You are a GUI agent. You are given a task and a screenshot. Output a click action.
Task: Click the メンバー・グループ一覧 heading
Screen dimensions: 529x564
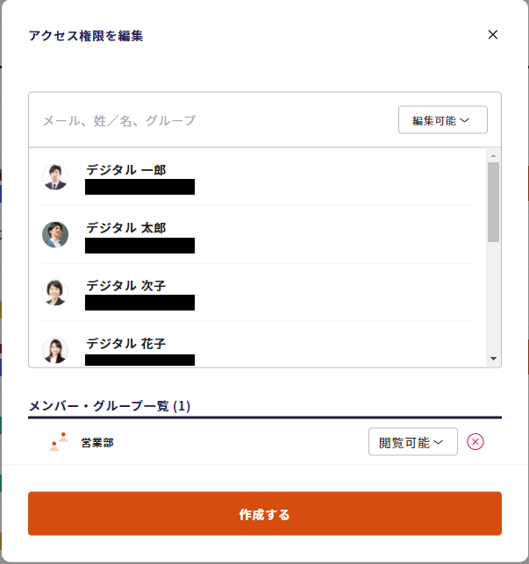[110, 406]
